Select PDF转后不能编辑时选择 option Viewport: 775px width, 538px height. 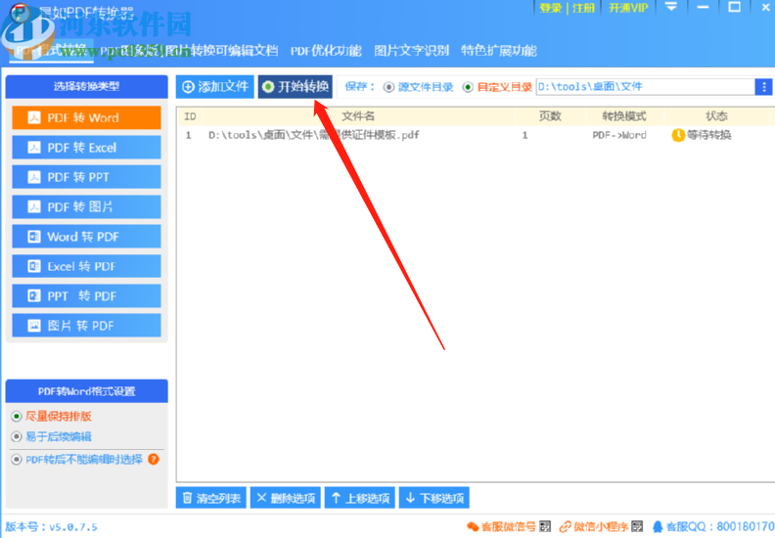76,460
